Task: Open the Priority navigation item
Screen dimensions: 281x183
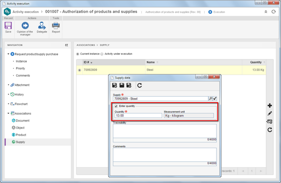Action: [21, 69]
